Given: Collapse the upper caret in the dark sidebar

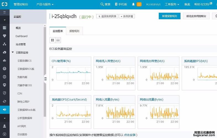Looking at the screenshot, I should [x=5, y=20].
